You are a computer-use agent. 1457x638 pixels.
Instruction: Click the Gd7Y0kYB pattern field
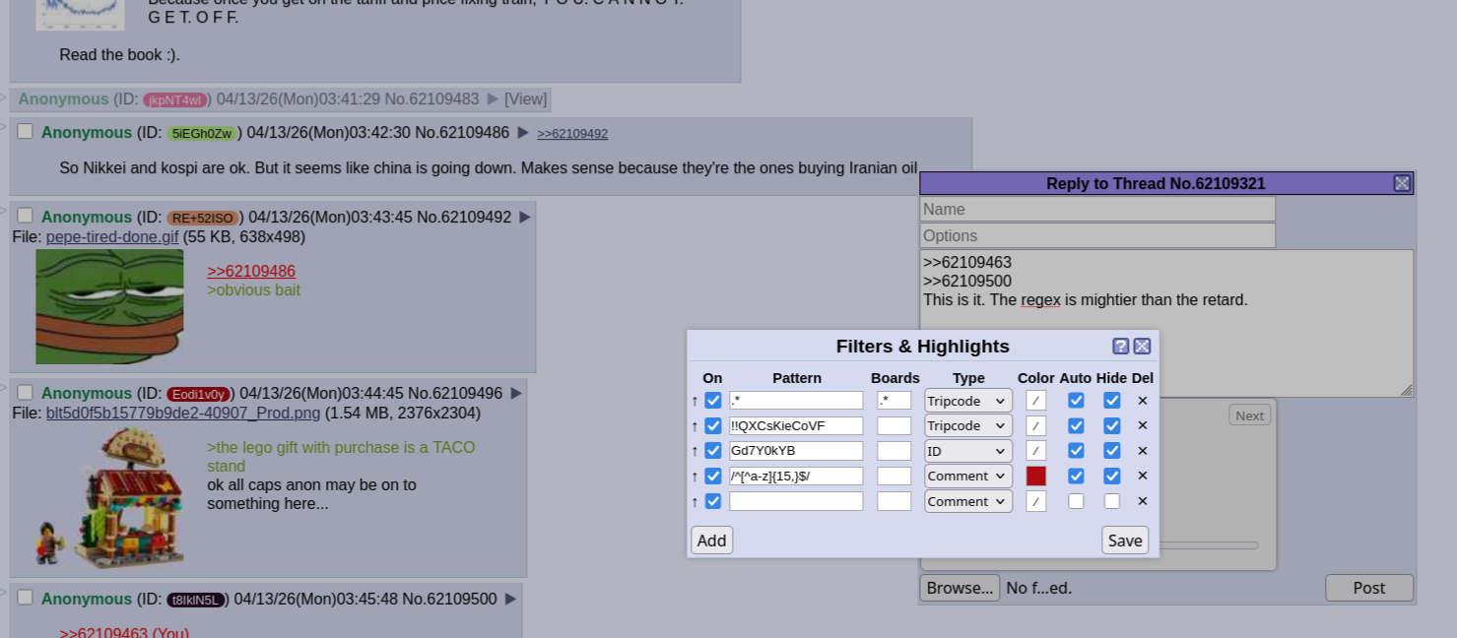point(796,451)
